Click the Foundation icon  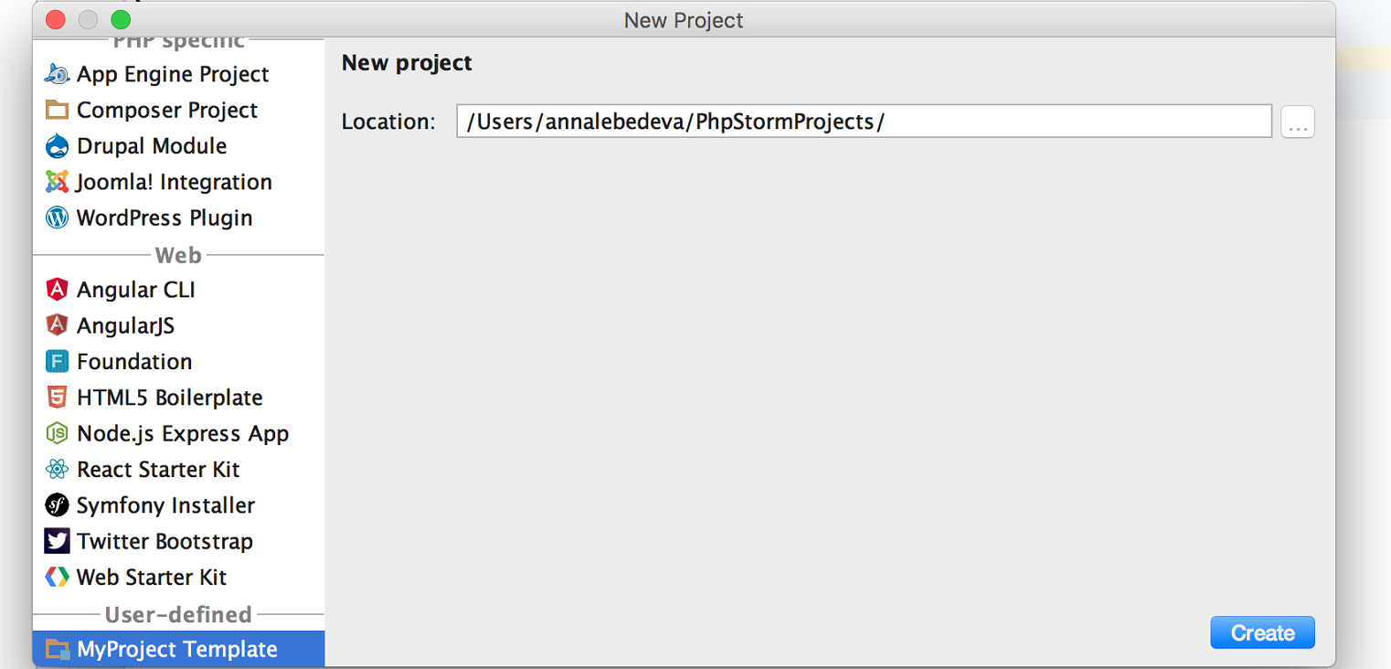57,362
